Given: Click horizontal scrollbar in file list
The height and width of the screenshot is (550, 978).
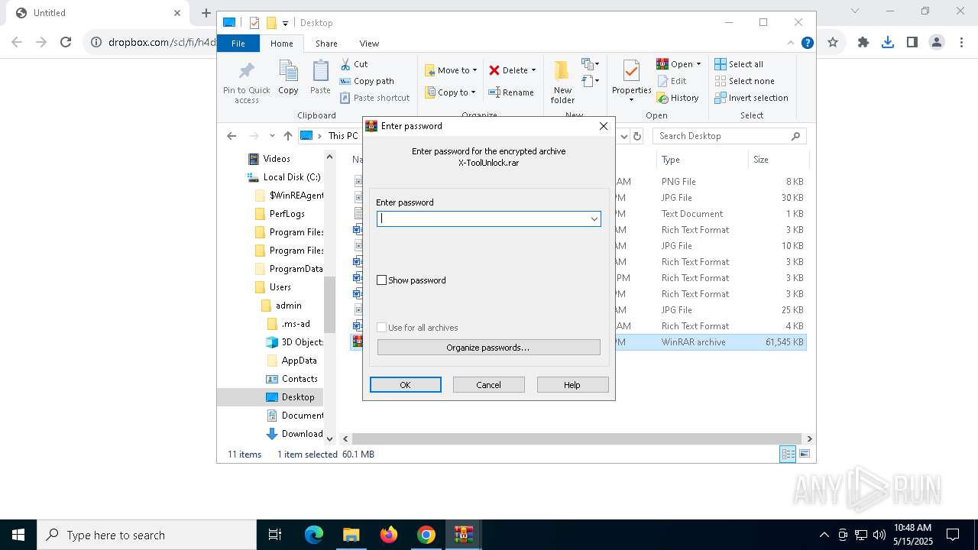Looking at the screenshot, I should point(578,438).
